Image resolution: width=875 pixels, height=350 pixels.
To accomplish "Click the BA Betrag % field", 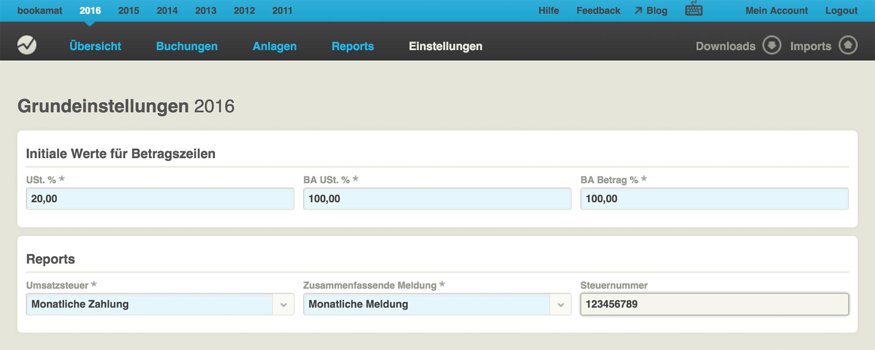I will point(714,199).
